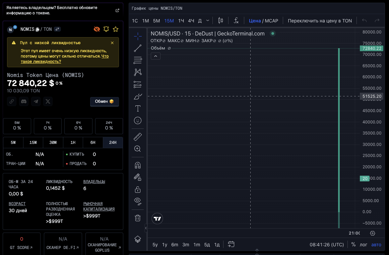
Task: Add NOMIS to favorites with star
Action: pos(116,29)
